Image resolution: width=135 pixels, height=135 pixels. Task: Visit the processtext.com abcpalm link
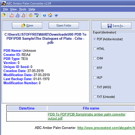click(106, 128)
